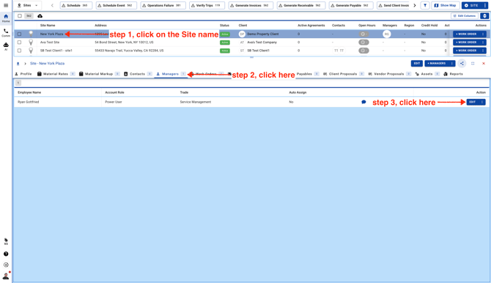Click the cloud upload icon above the table
The width and height of the screenshot is (491, 283).
40,16
